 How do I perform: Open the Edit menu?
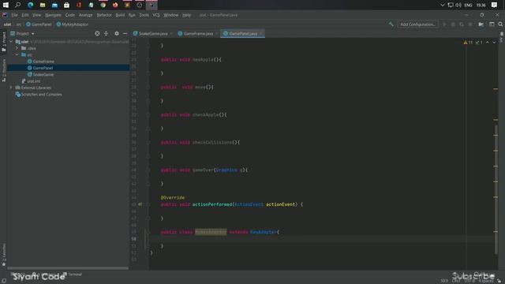coord(25,15)
